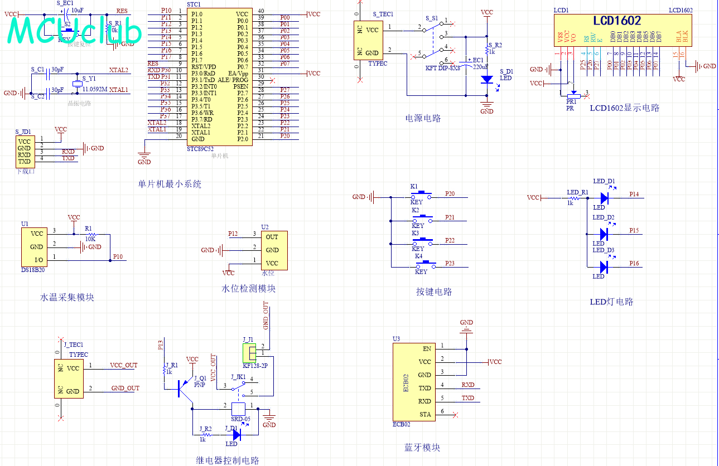
Task: Click the '下载口' label
Action: pyautogui.click(x=26, y=171)
